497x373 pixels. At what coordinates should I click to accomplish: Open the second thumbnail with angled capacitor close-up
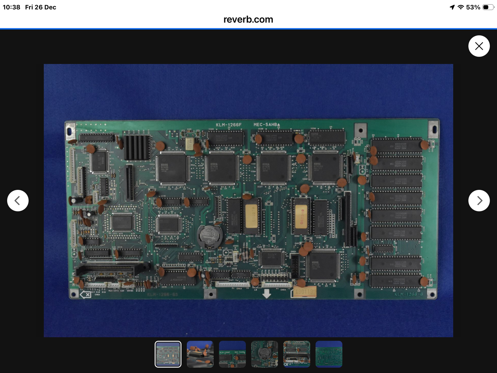tap(200, 354)
